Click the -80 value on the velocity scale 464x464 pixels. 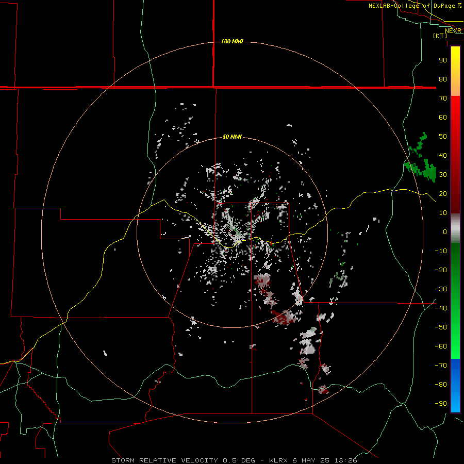tap(441, 385)
